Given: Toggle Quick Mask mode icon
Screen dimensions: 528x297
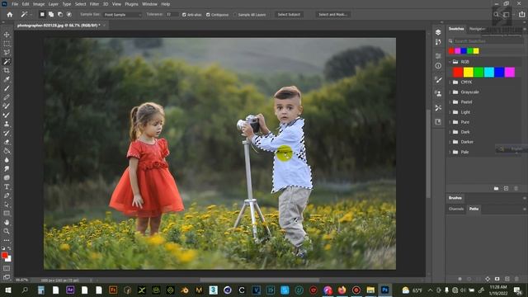Looking at the screenshot, I should pos(7,268).
